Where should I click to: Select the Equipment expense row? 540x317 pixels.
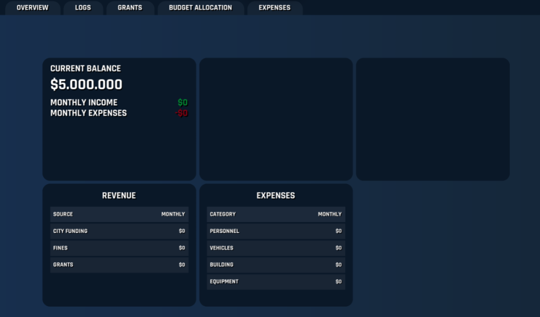tap(275, 281)
